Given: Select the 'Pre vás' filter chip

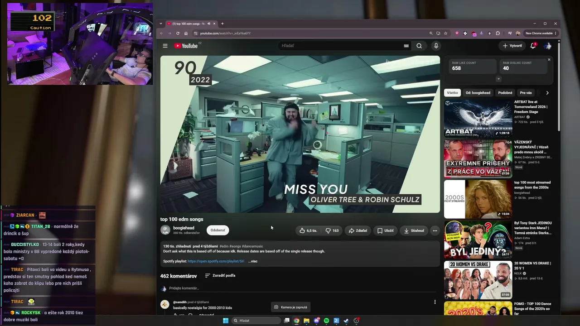Looking at the screenshot, I should [x=526, y=93].
